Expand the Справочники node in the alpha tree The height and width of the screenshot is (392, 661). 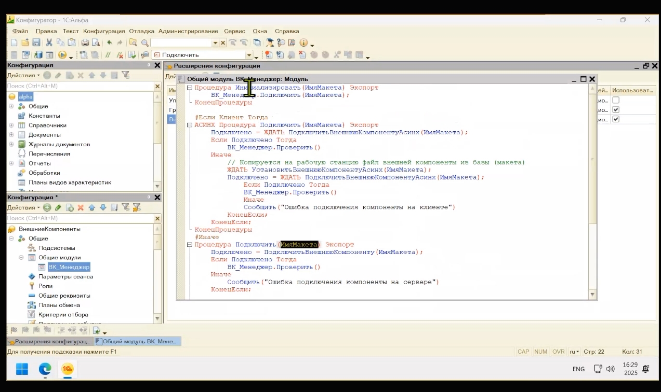(11, 125)
